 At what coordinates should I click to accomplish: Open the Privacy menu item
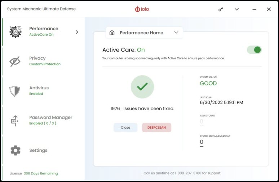coord(43,61)
